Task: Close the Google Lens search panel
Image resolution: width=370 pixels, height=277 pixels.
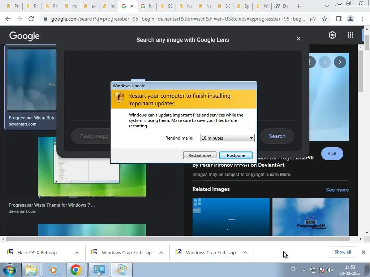Action: [298, 39]
